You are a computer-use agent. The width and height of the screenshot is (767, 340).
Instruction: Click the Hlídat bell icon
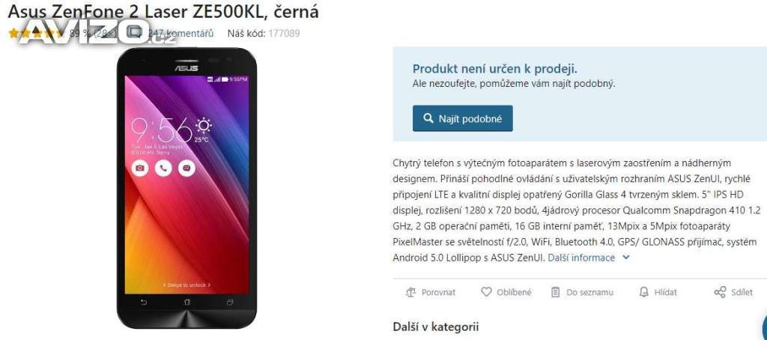point(643,292)
